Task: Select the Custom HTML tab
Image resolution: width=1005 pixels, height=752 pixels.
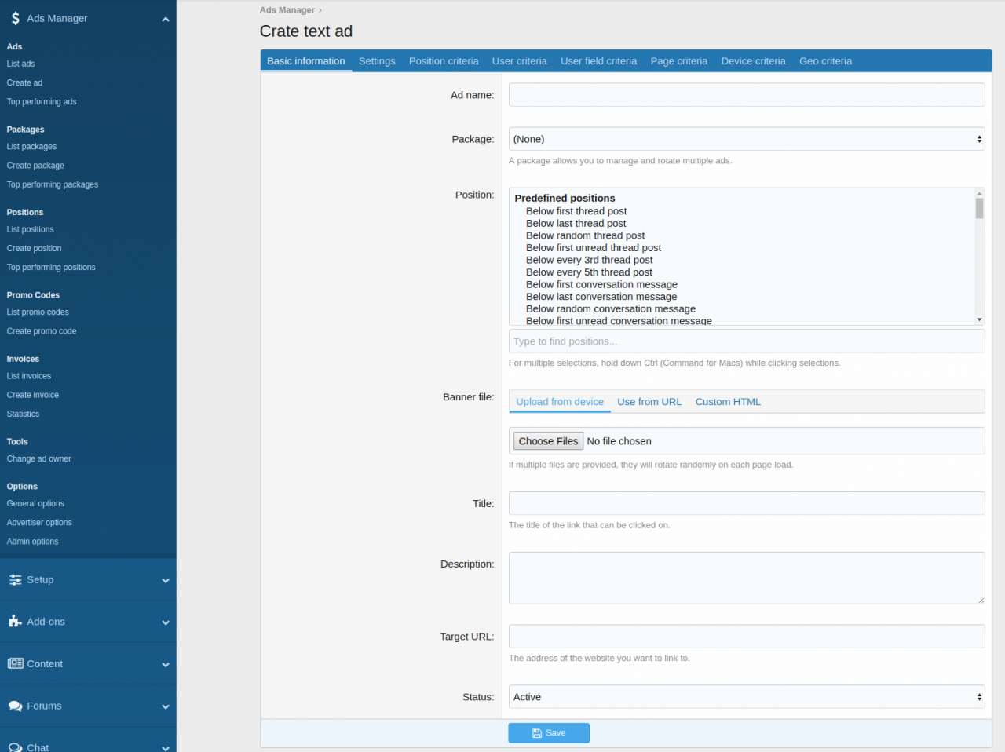Action: 727,401
